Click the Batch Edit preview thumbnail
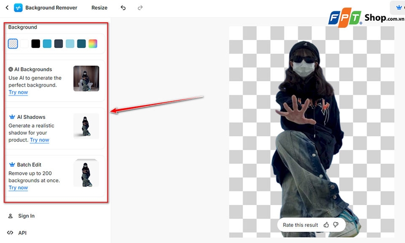 click(x=86, y=173)
